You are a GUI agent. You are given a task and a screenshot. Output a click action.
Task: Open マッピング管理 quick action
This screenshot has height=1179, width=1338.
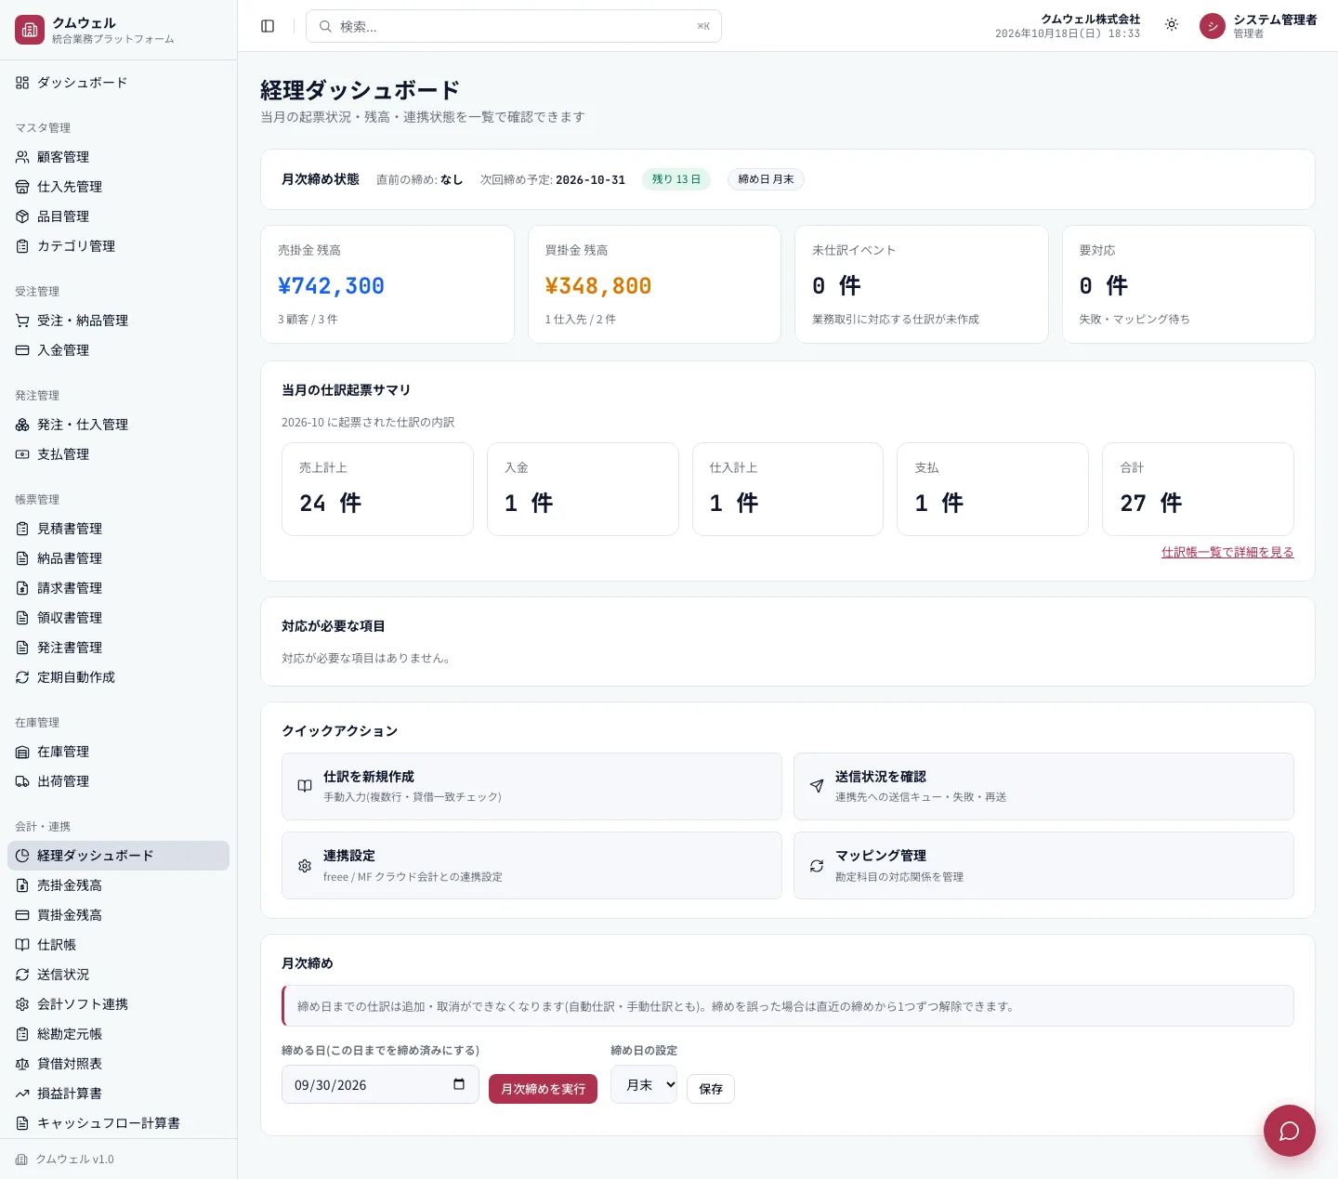pos(1043,865)
